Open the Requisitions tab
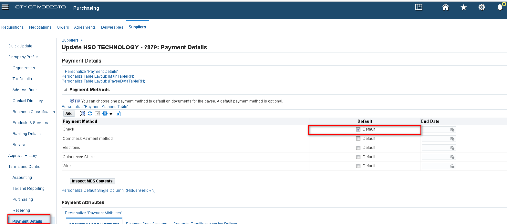507x224 pixels. click(13, 27)
